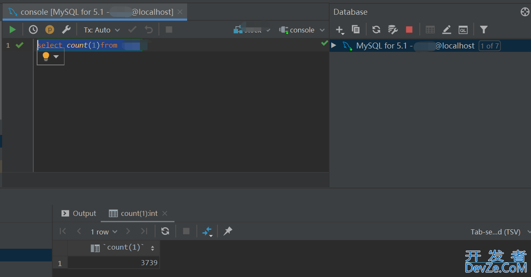
Task: Click the Commit checkmark icon
Action: 132,30
